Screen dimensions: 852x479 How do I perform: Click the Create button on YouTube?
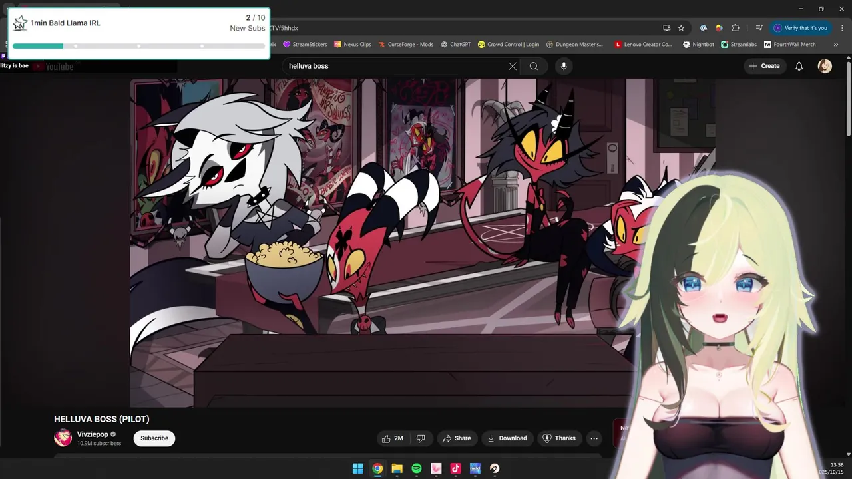click(x=764, y=66)
